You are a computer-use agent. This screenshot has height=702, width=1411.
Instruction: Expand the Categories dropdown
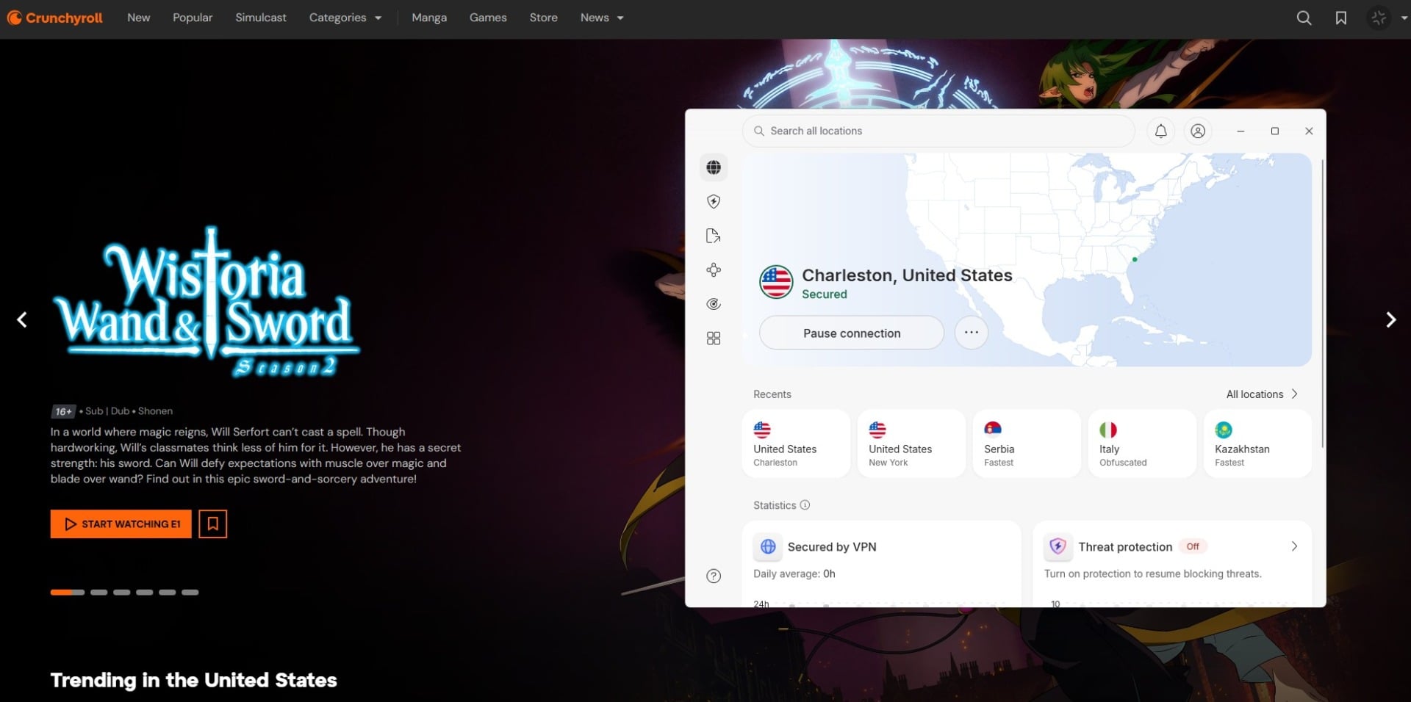[345, 18]
